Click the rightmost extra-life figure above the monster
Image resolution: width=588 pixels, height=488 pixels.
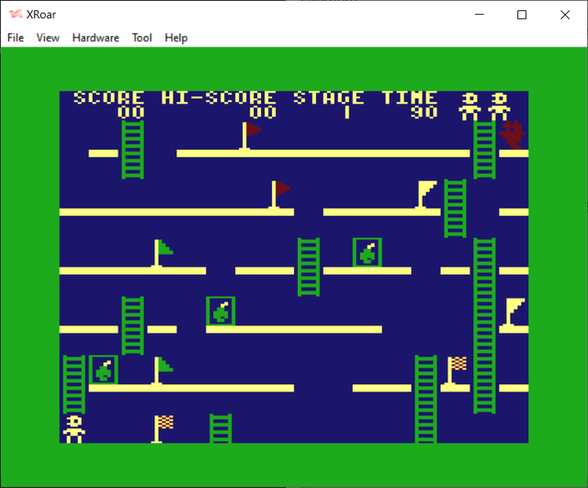499,107
